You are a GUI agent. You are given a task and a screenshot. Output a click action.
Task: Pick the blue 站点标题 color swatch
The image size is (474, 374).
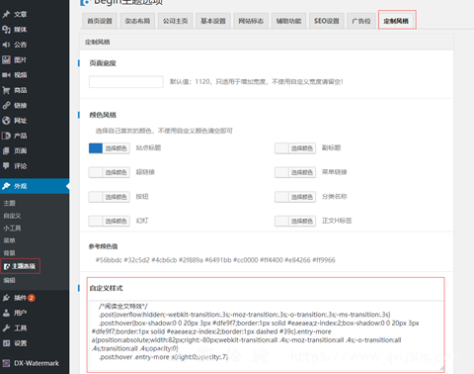96,148
